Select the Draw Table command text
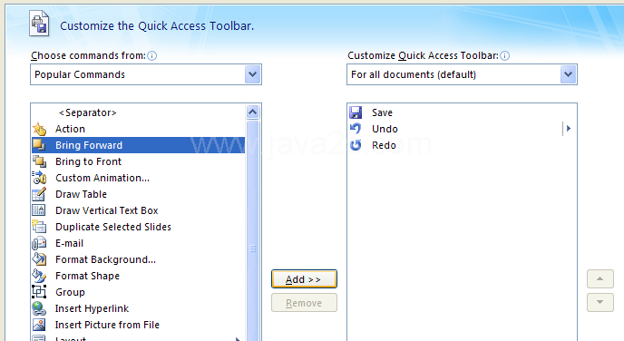Screen dimensions: 624x341 (x=82, y=194)
